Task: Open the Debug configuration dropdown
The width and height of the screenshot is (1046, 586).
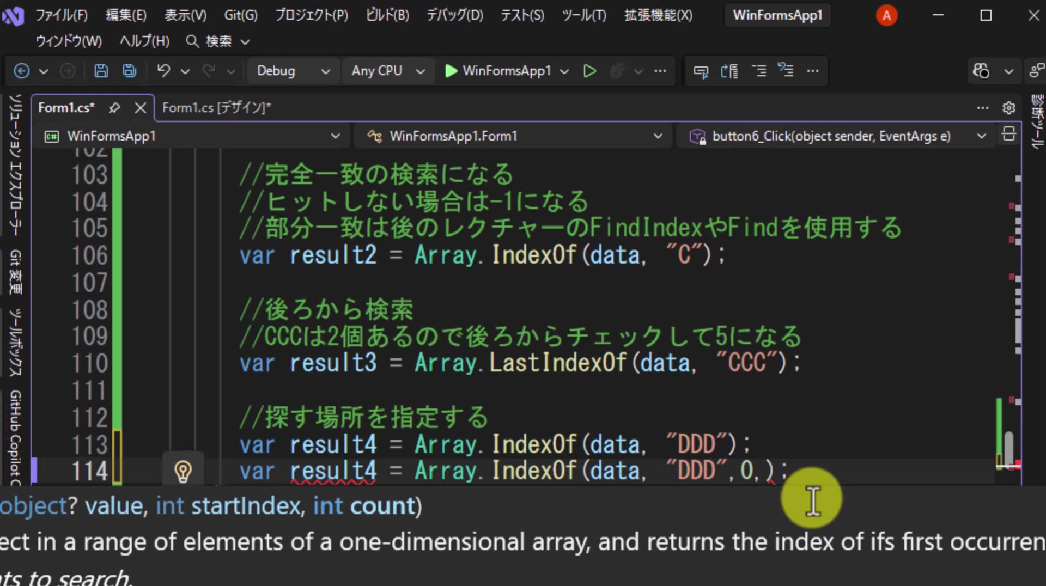Action: (x=293, y=71)
